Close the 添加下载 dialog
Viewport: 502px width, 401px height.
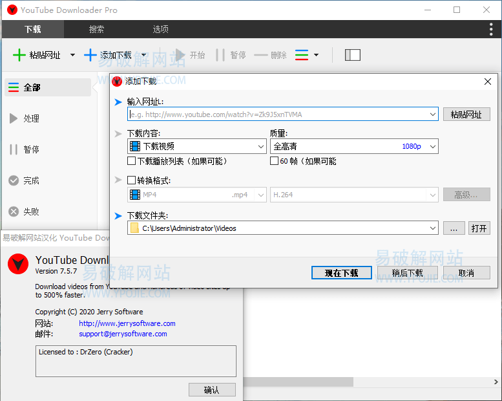pyautogui.click(x=488, y=81)
